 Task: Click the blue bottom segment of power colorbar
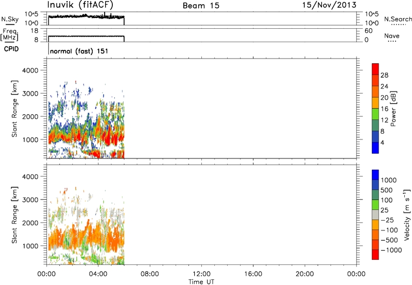(x=375, y=148)
